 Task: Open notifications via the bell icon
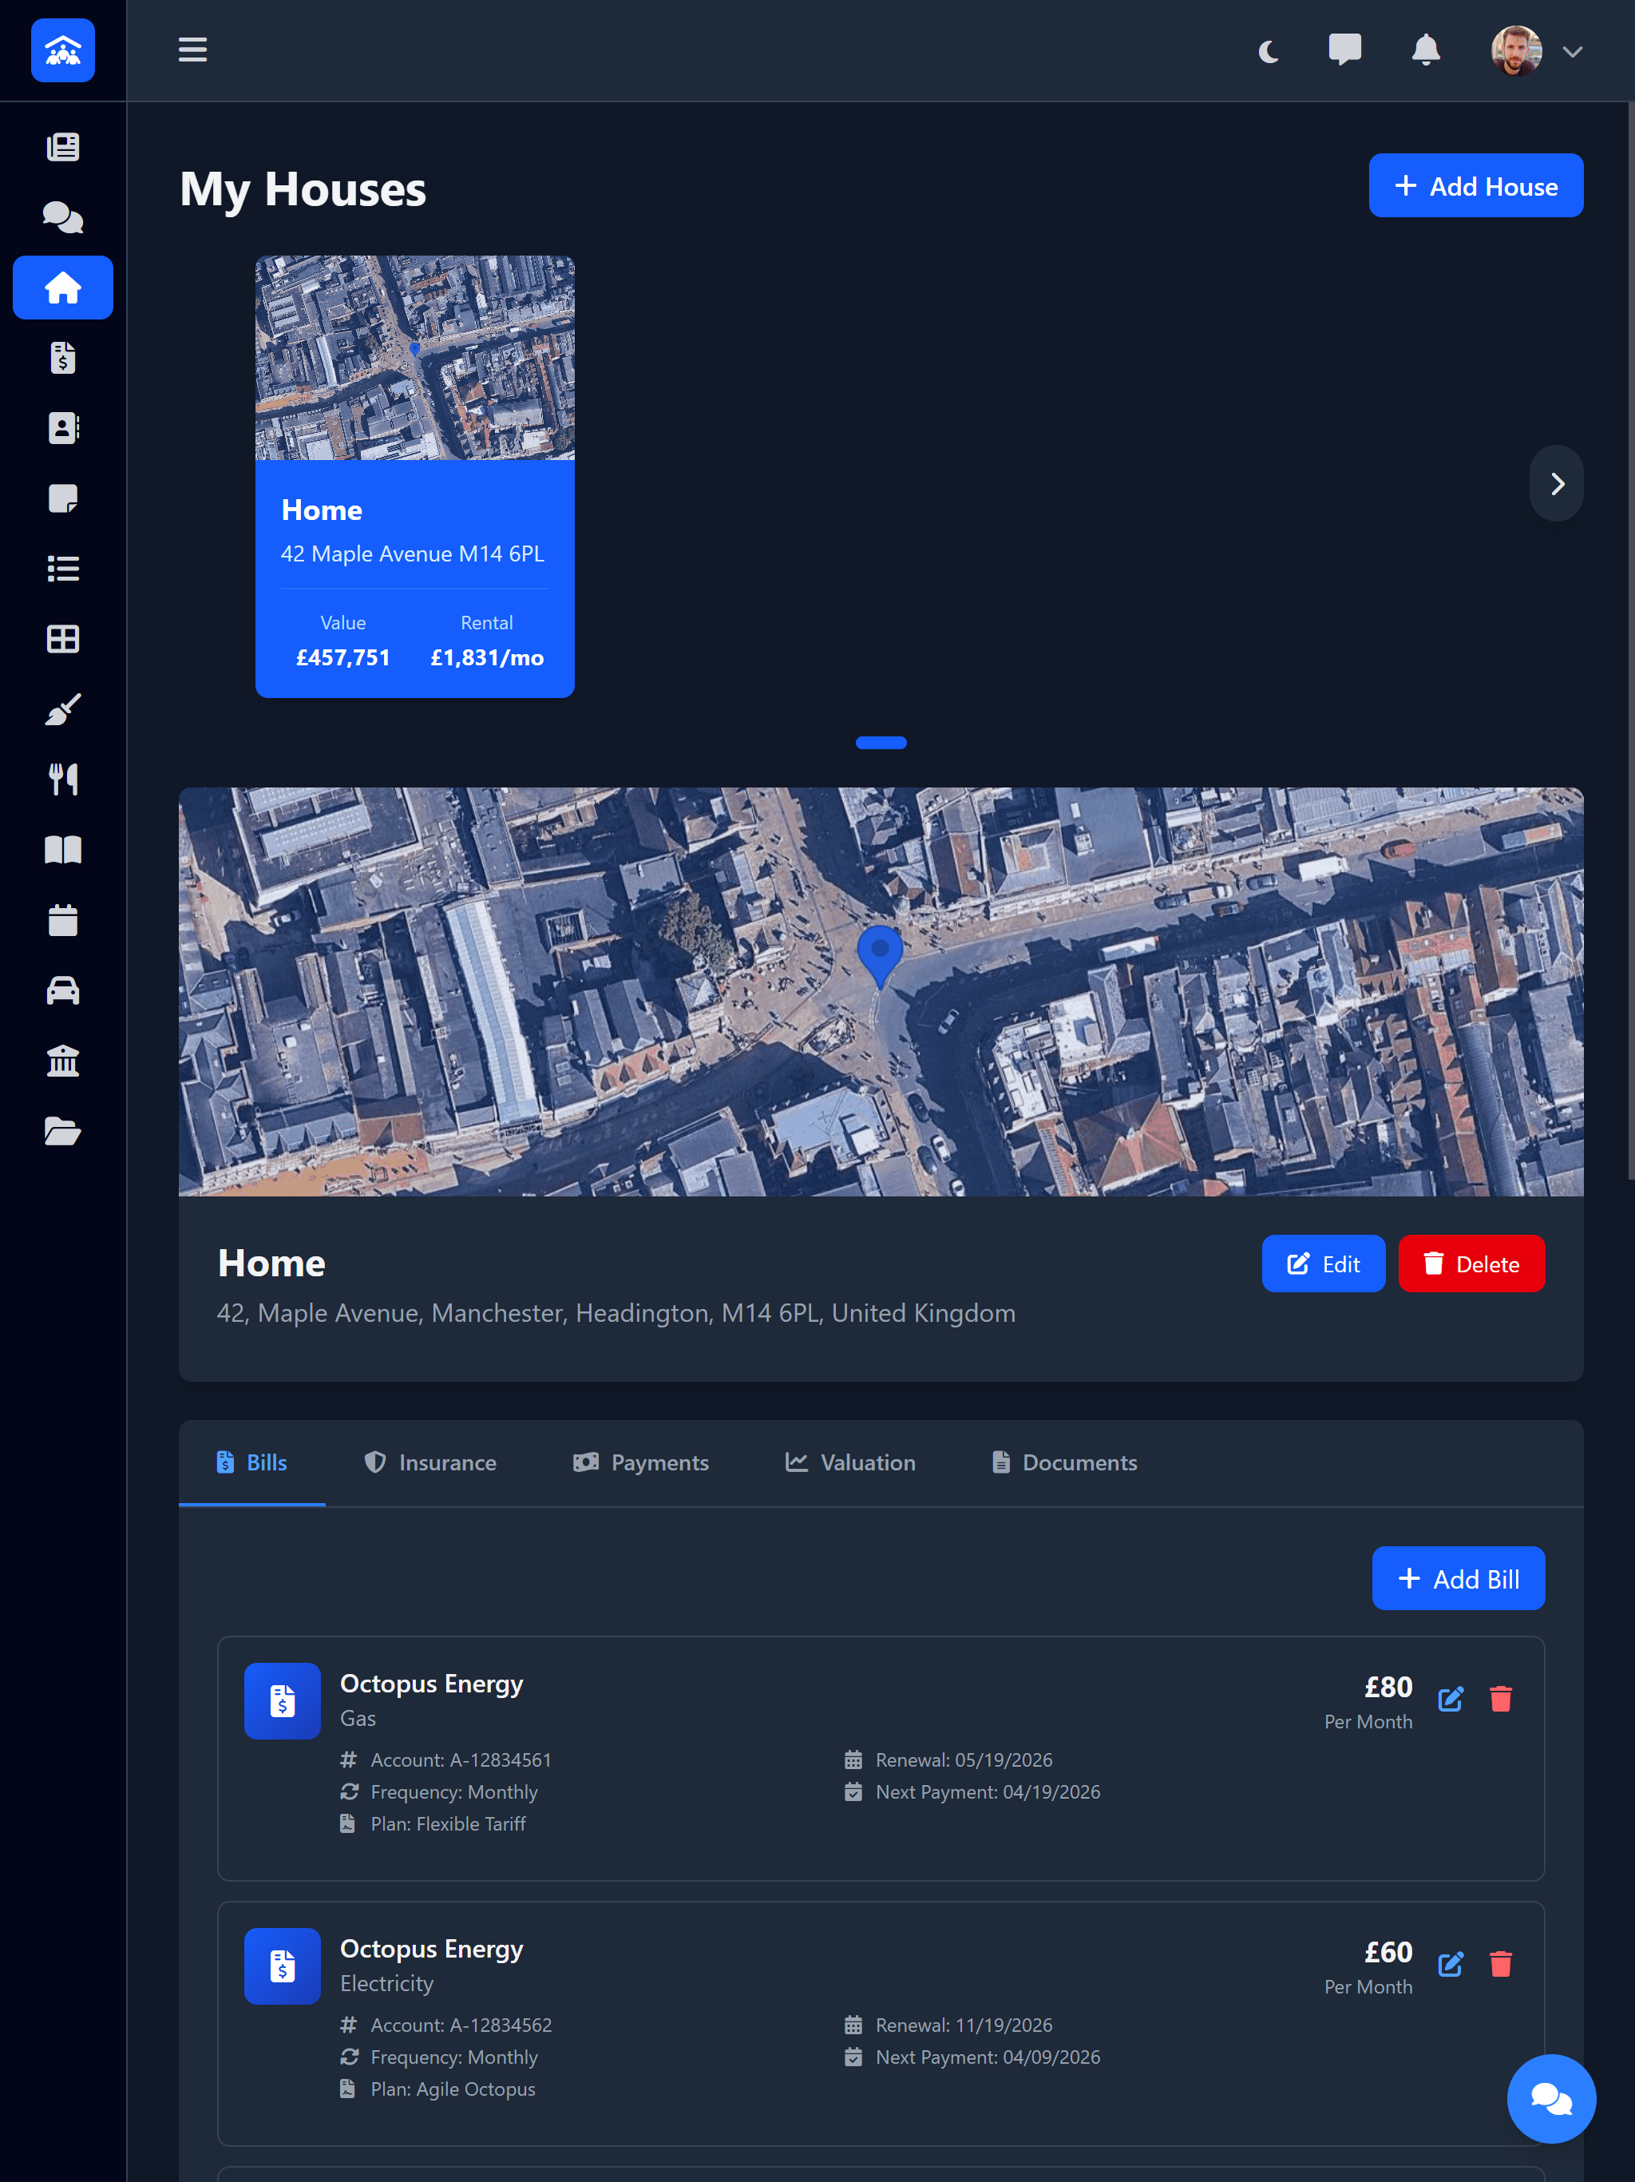[1424, 50]
